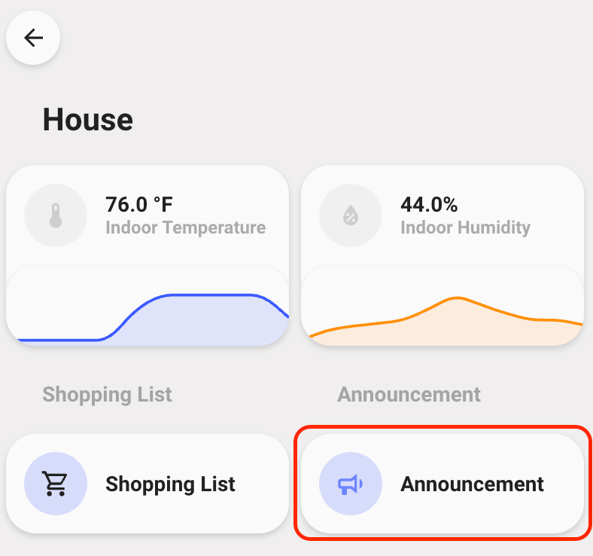Screen dimensions: 593x556
Task: Click the megaphone announcement icon
Action: [351, 484]
